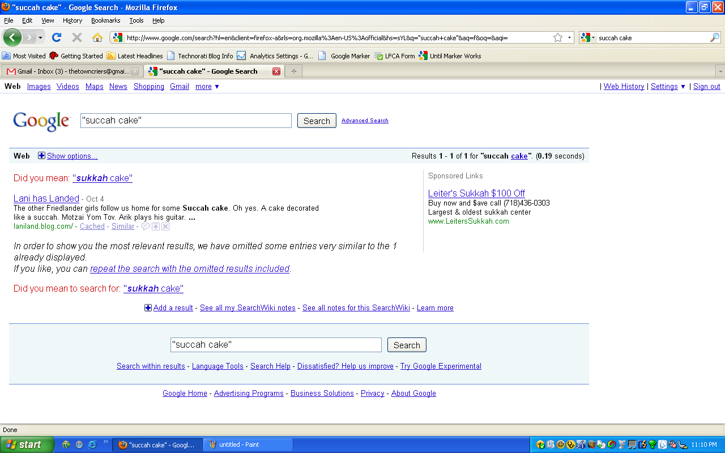Click the top Search button
The height and width of the screenshot is (453, 725).
coord(317,121)
